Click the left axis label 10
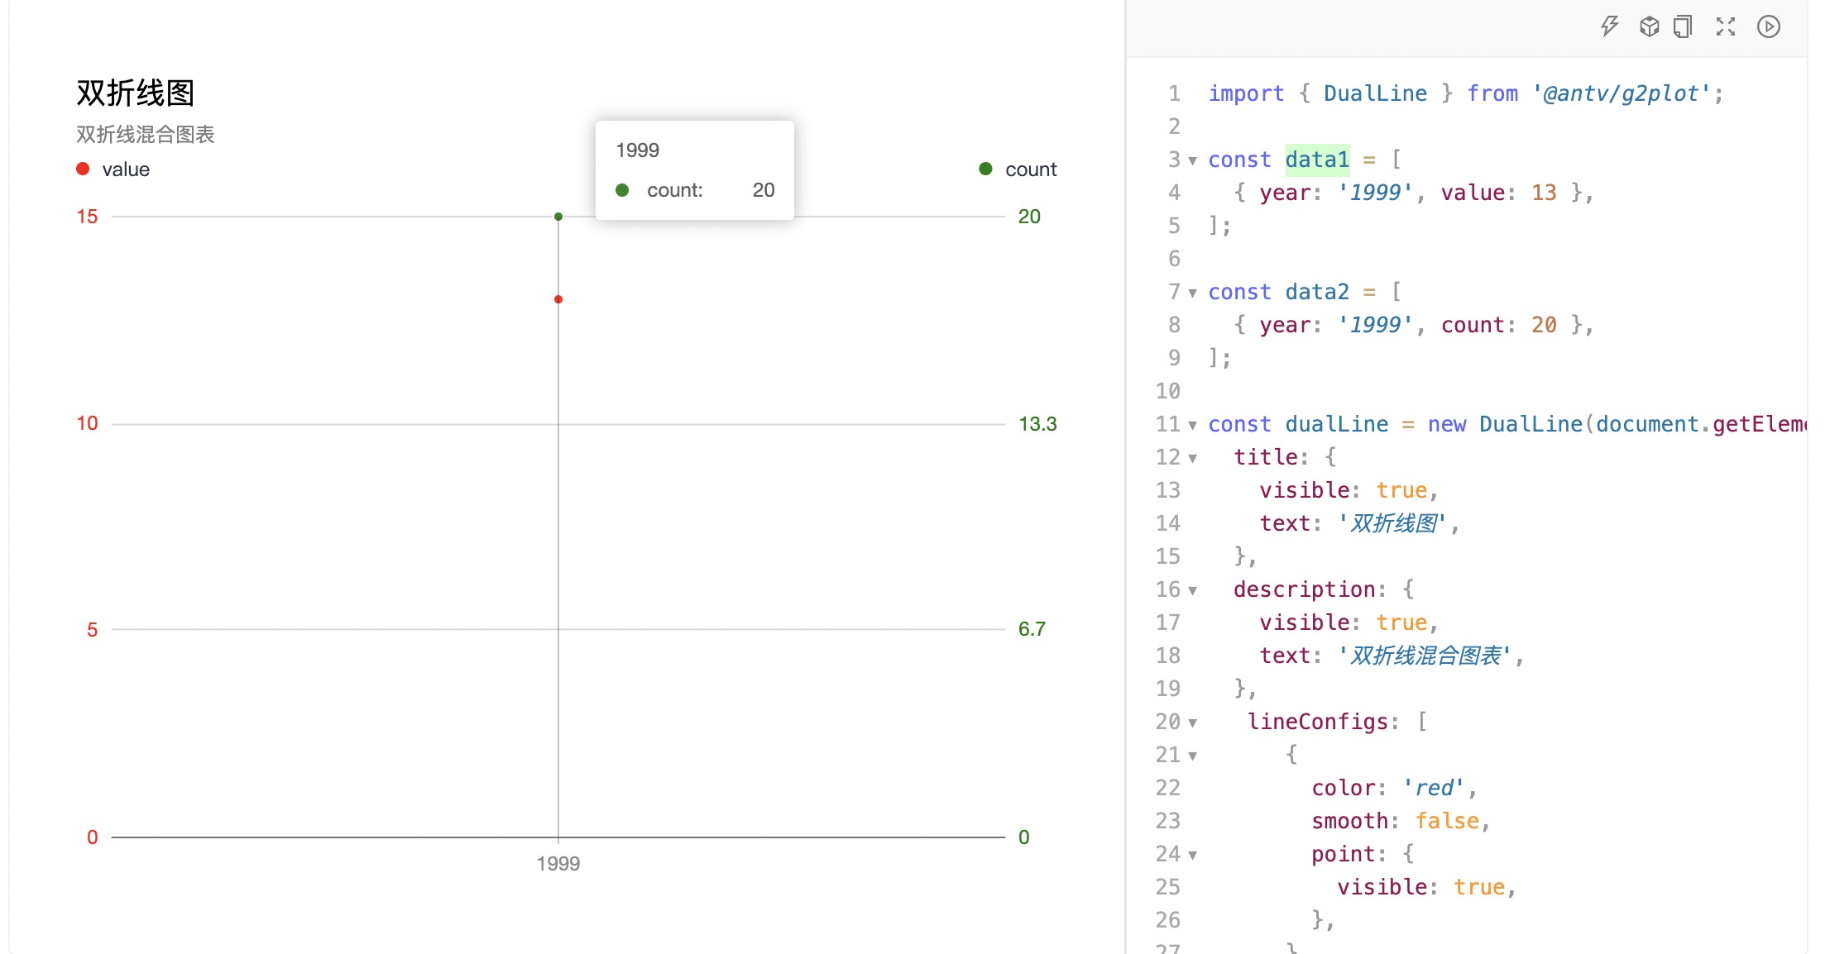Screen dimensions: 1830x954 pyautogui.click(x=87, y=423)
